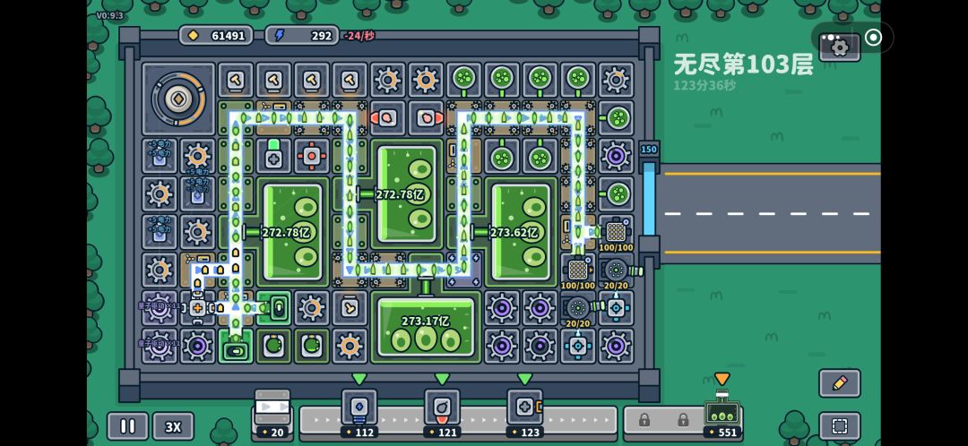Toggle the 3X speed button

(x=174, y=426)
